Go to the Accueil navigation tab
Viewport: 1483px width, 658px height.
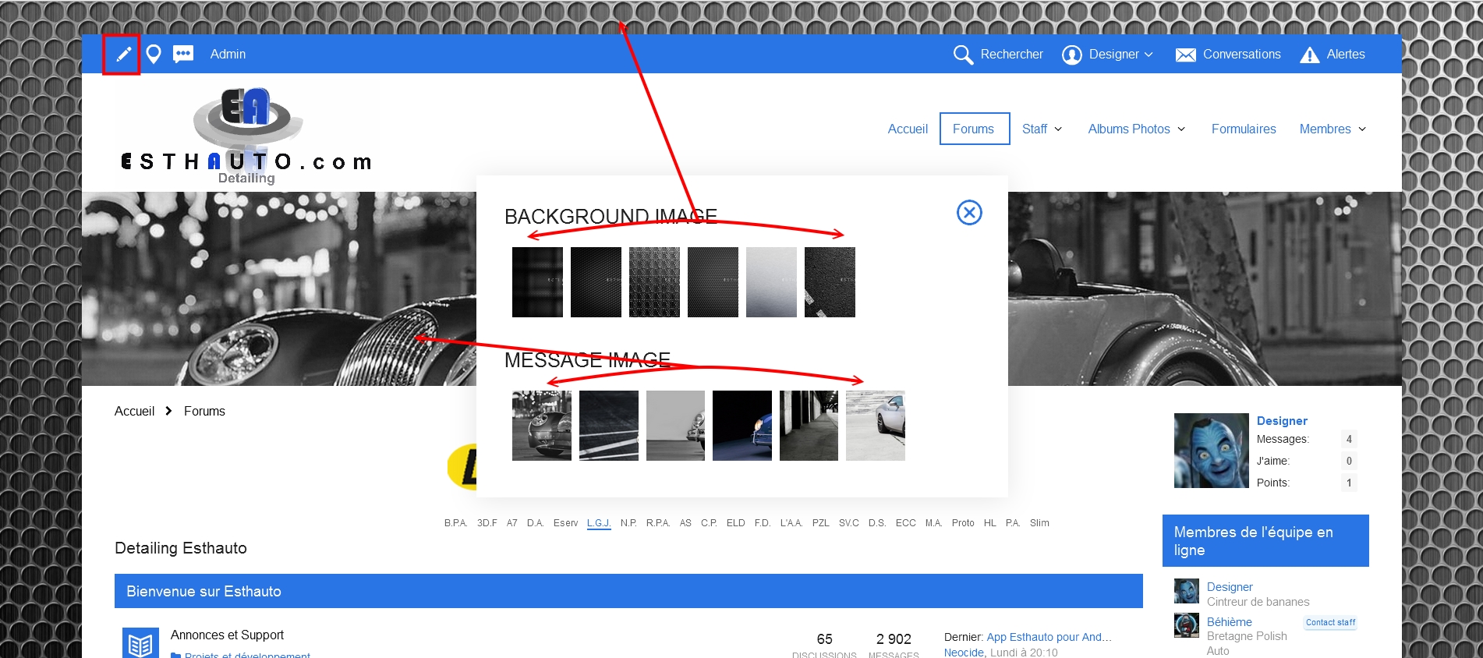(x=908, y=129)
